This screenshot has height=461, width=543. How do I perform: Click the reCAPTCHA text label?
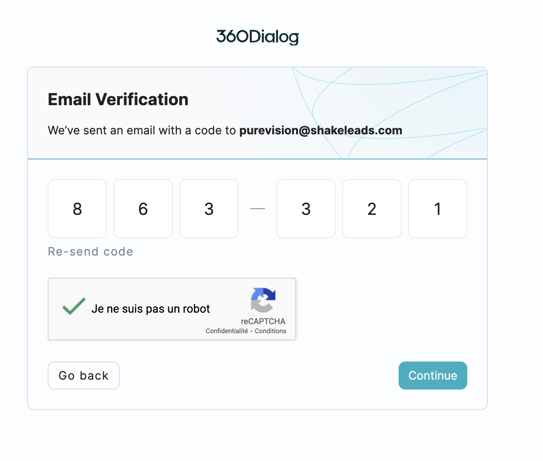(263, 321)
